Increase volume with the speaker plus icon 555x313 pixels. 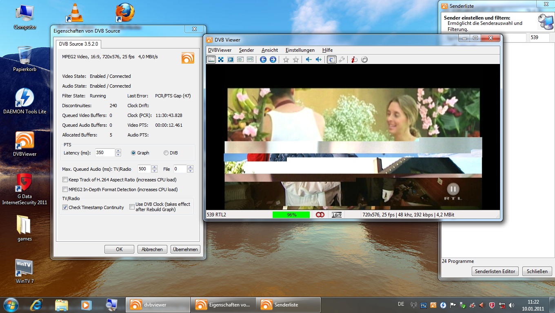pos(319,60)
